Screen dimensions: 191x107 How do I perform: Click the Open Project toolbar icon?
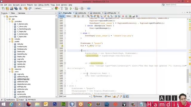click(x=12, y=9)
